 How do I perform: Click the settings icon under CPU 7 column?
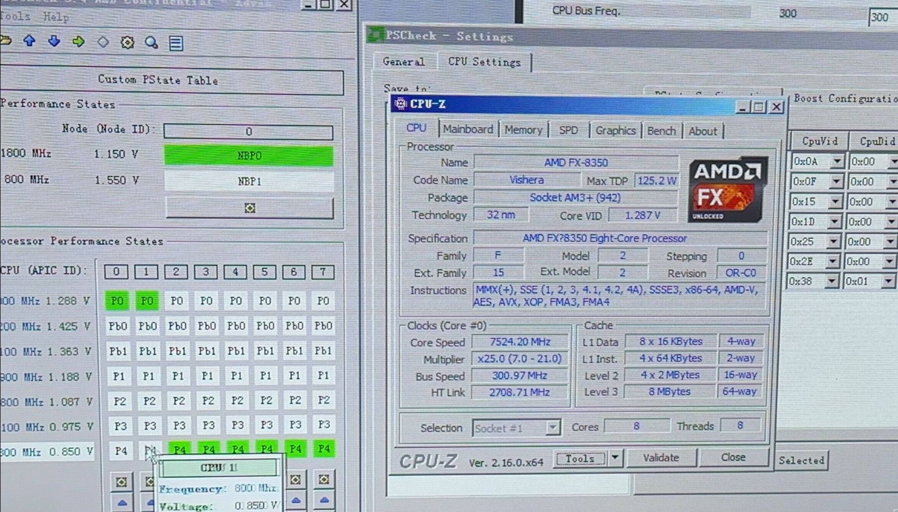(324, 479)
